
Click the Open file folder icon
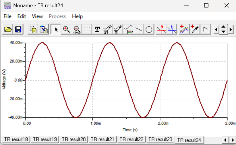click(x=8, y=29)
